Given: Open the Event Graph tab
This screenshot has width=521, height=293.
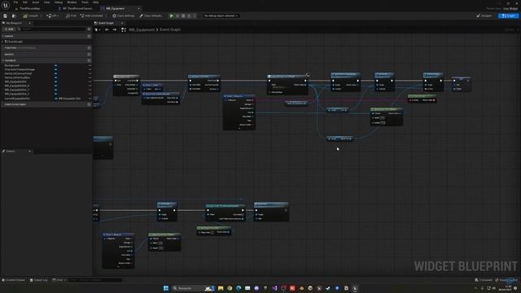Looking at the screenshot, I should click(x=107, y=23).
